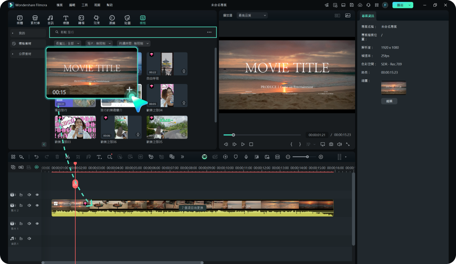The height and width of the screenshot is (264, 456).
Task: Open the 最高品質 playback quality dropdown
Action: 252,15
